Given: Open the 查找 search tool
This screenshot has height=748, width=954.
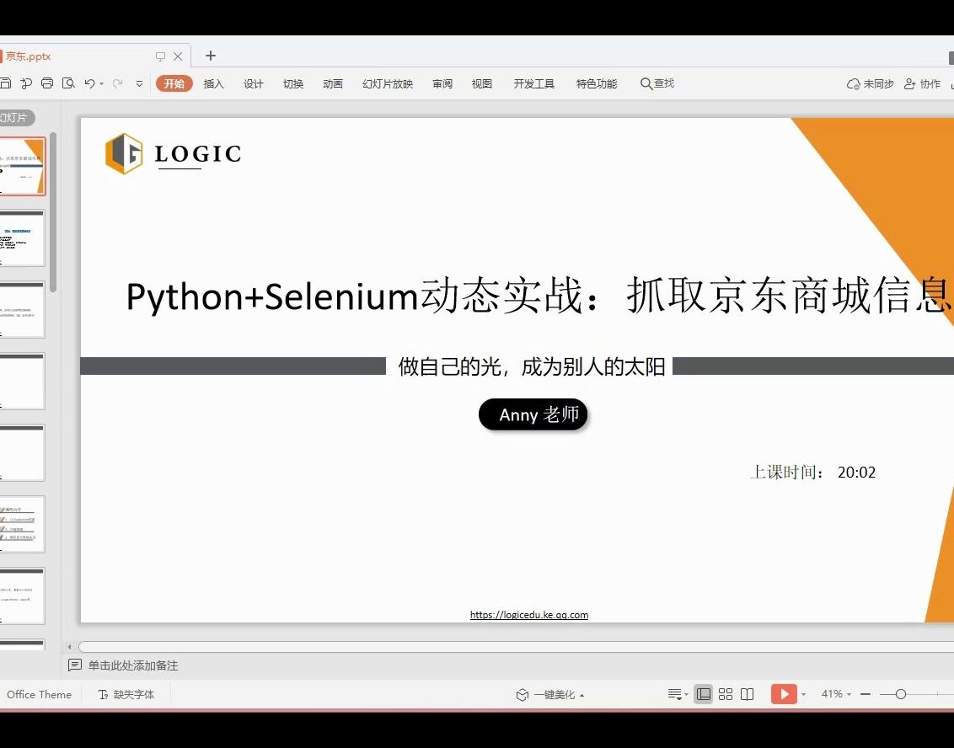Looking at the screenshot, I should pyautogui.click(x=657, y=83).
